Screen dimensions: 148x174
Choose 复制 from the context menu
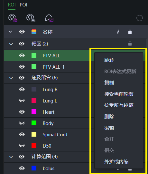click(109, 83)
